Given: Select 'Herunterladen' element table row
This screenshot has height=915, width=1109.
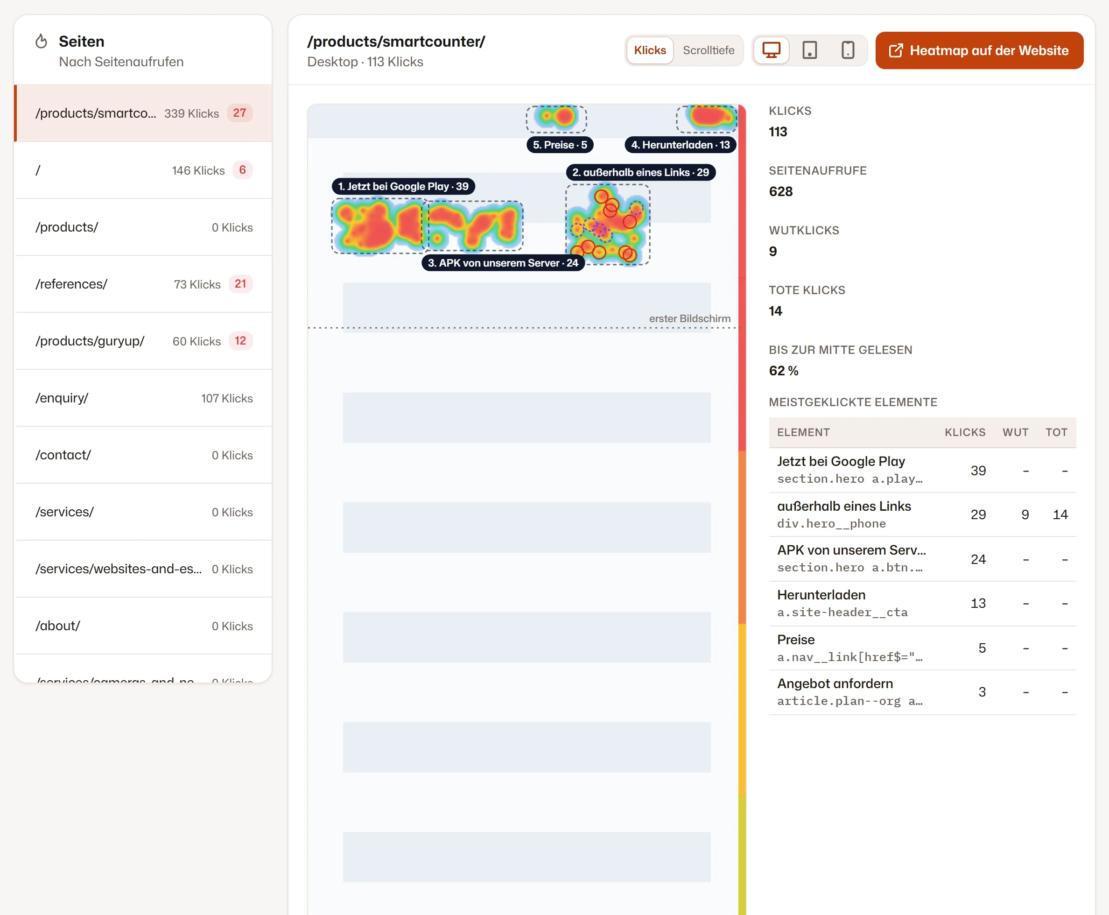Looking at the screenshot, I should (x=922, y=604).
